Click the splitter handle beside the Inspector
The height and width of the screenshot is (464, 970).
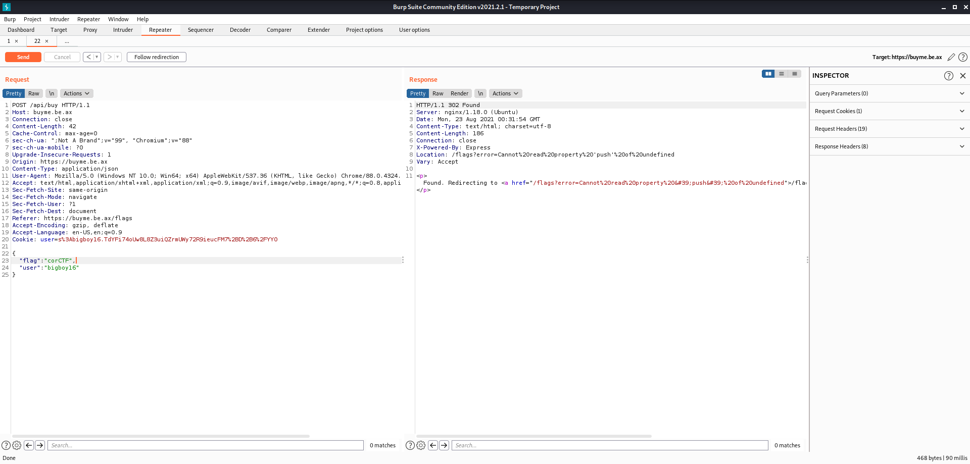click(x=807, y=260)
